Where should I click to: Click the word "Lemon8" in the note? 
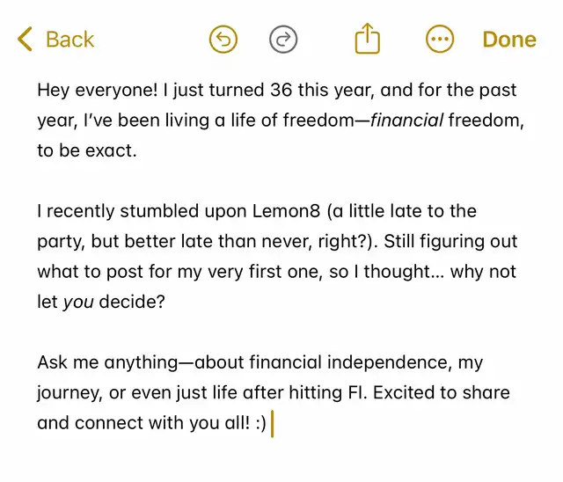286,211
